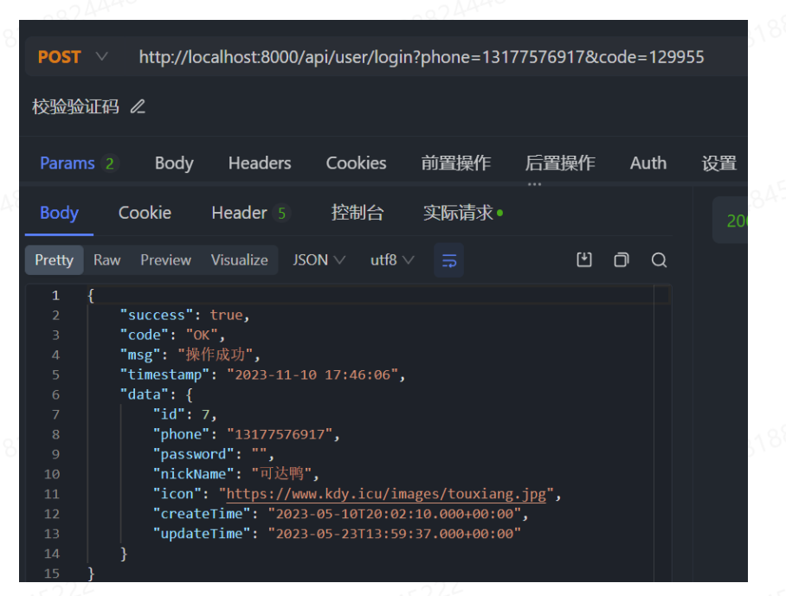Open the Visualize response view
Image resolution: width=786 pixels, height=596 pixels.
[x=239, y=260]
